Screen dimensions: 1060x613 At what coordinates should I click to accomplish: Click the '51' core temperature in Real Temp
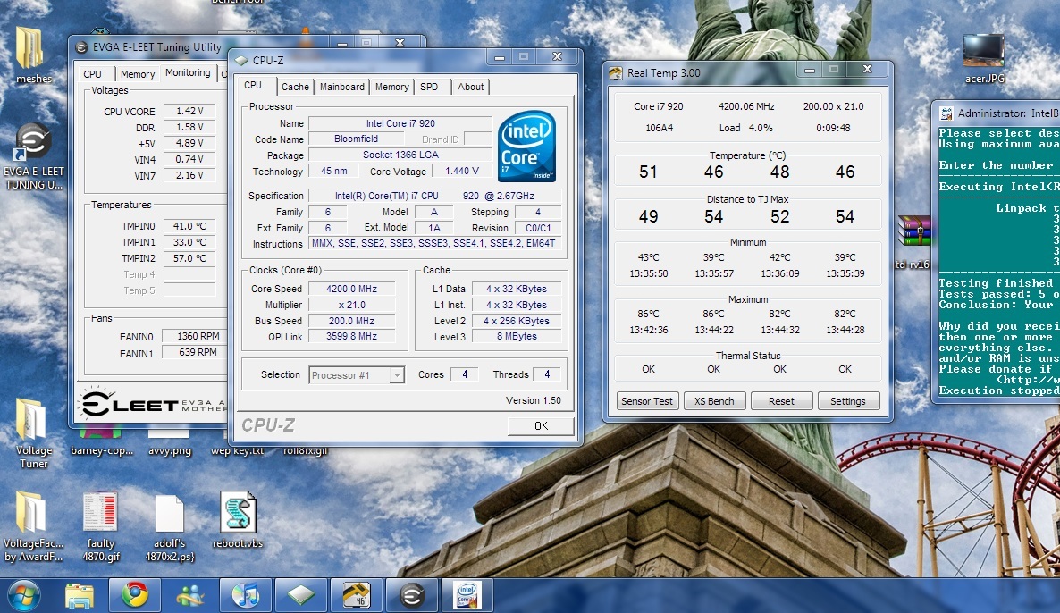coord(648,172)
